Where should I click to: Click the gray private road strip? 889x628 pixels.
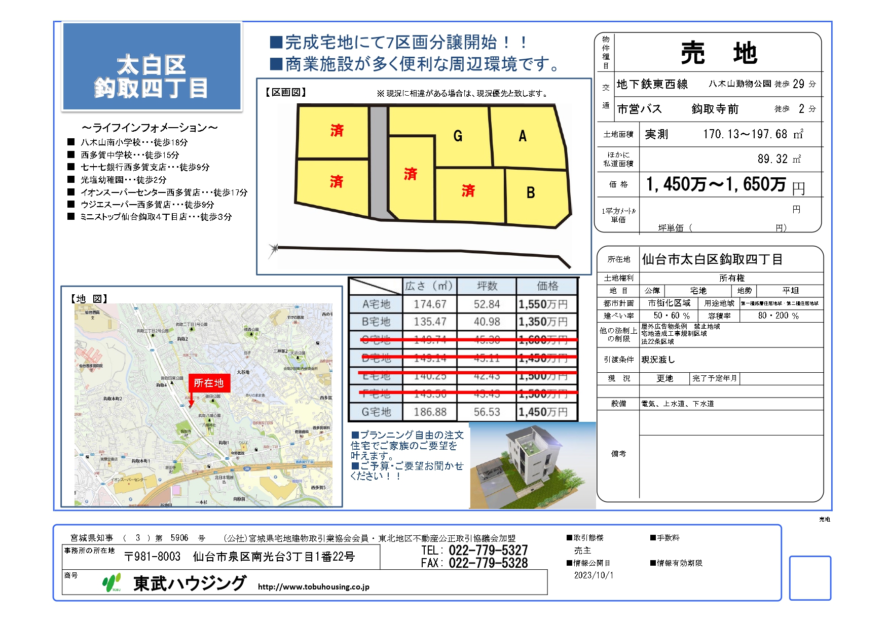click(x=378, y=162)
